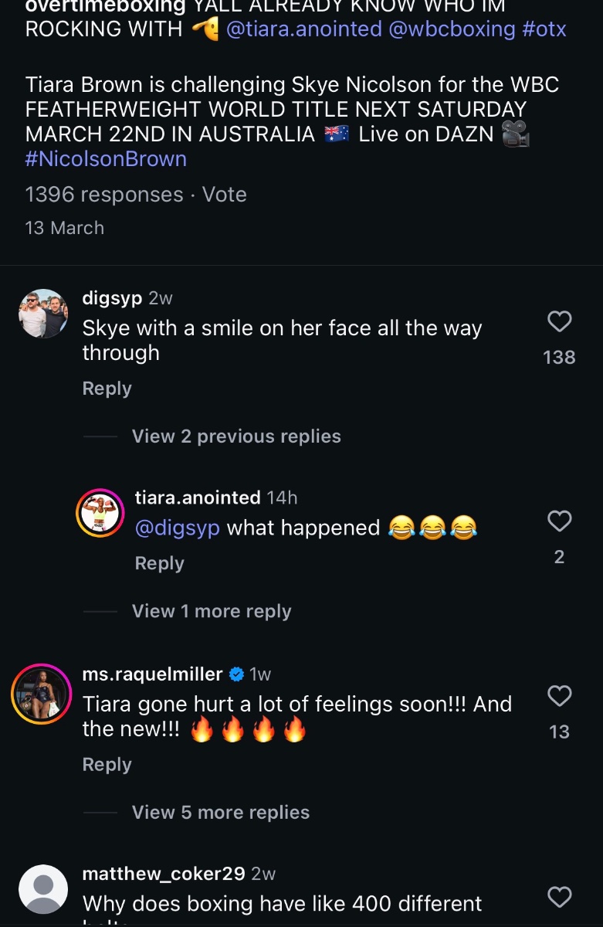
Task: Open the @tiara.anointed mention in caption
Action: click(304, 29)
